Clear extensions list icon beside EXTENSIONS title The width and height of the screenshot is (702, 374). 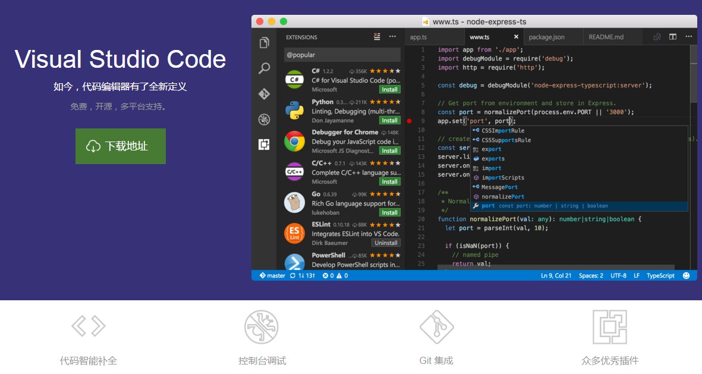coord(377,37)
